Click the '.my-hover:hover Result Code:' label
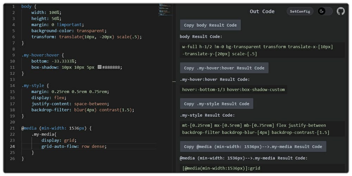 click(215, 80)
